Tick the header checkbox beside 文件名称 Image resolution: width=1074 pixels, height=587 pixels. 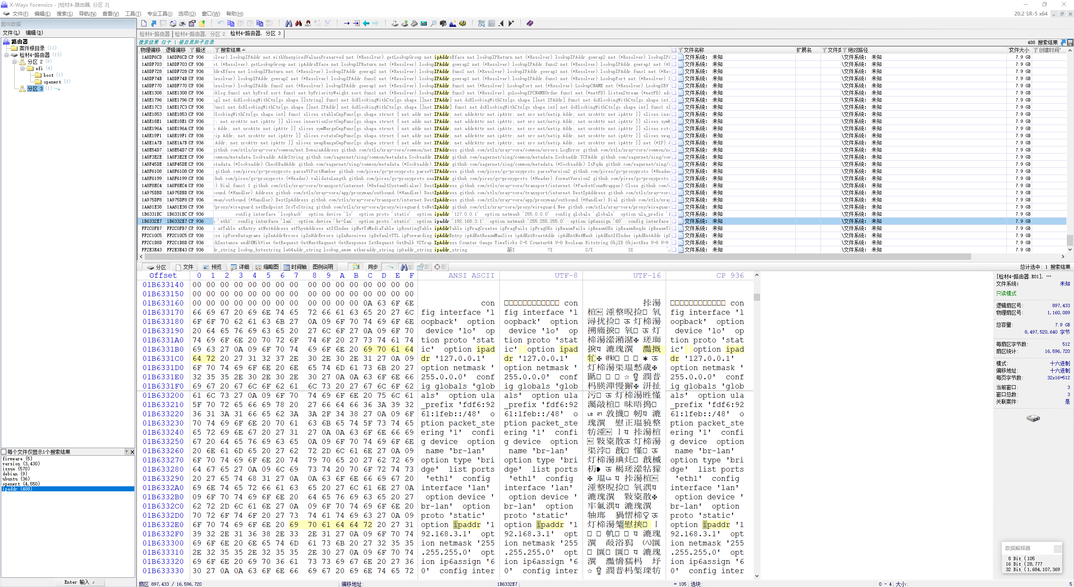click(x=674, y=50)
